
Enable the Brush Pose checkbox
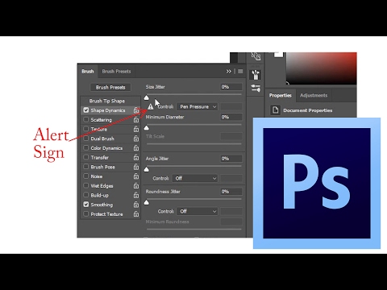click(x=86, y=167)
